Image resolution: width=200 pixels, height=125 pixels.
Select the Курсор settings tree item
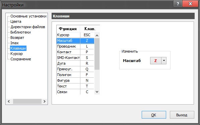[16, 54]
